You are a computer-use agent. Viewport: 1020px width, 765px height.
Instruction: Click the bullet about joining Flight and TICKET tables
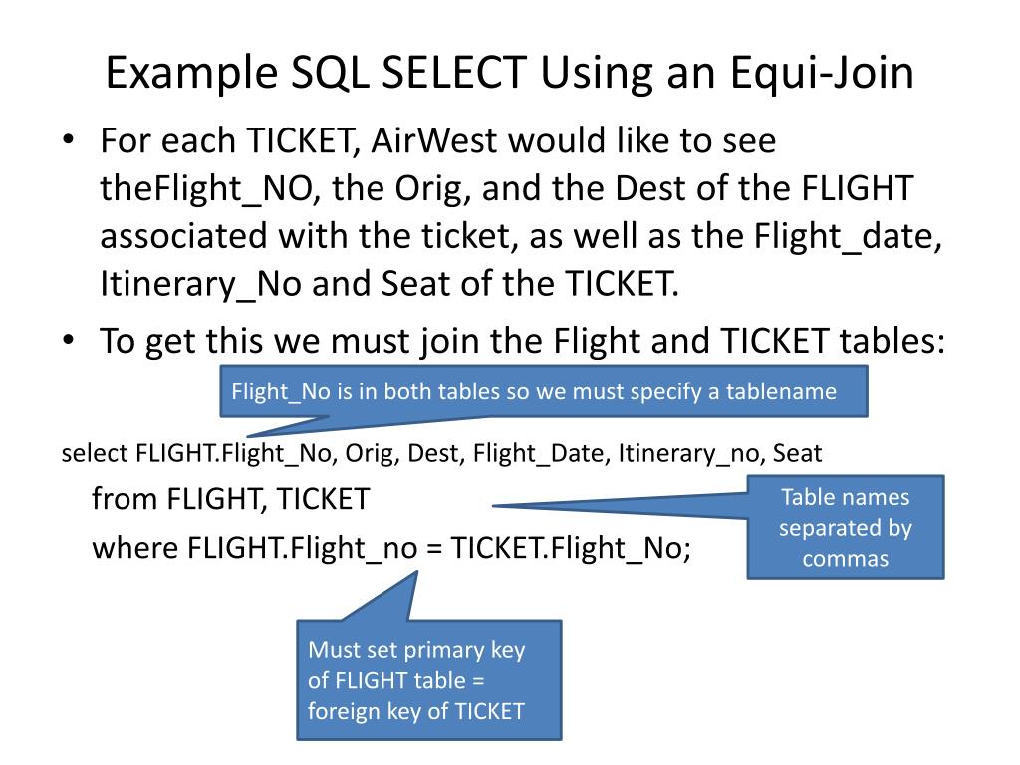[522, 341]
